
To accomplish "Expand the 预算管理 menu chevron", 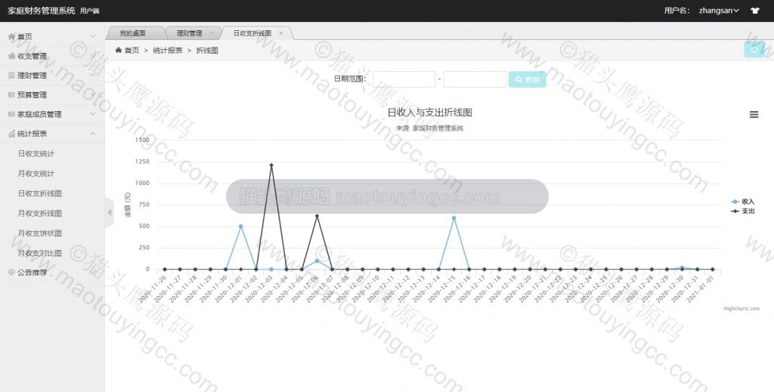I will tap(93, 94).
